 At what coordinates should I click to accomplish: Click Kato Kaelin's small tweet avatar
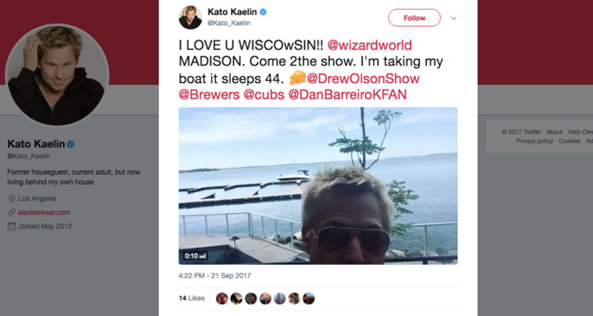click(191, 17)
